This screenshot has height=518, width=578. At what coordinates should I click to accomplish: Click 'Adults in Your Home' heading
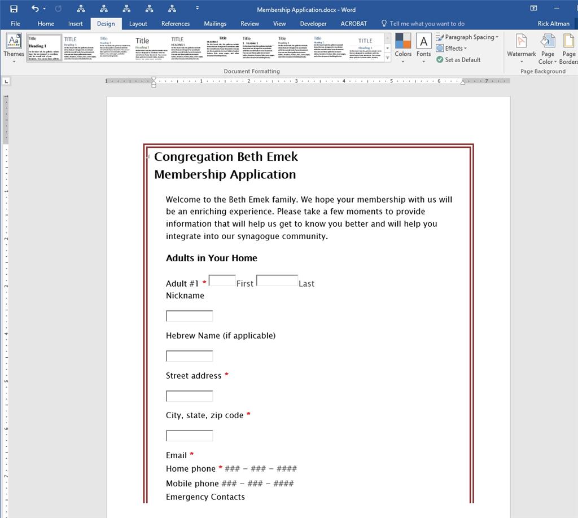tap(212, 258)
